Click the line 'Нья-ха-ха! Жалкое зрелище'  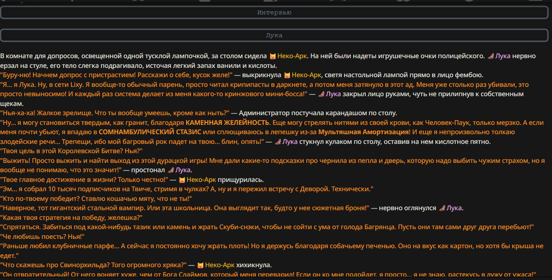click(x=115, y=113)
